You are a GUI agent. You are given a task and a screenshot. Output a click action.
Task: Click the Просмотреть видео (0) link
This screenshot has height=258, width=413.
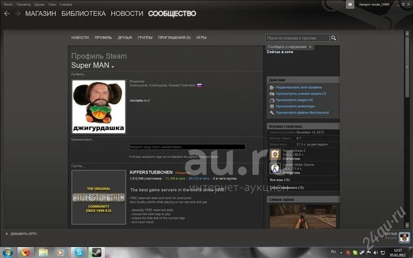(294, 100)
